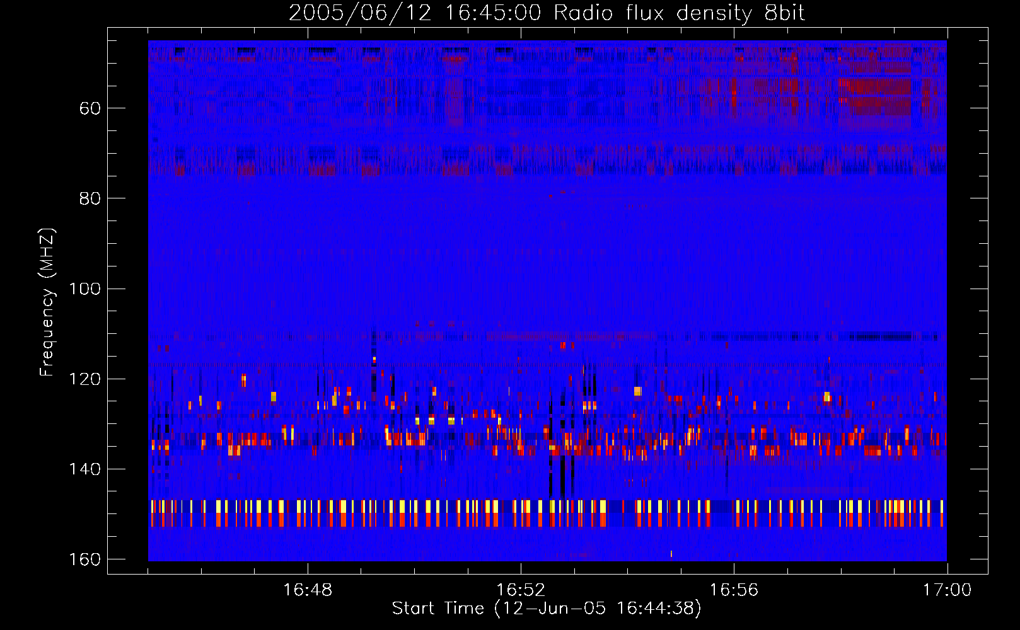Click the 80 frequency tick label

coord(90,198)
